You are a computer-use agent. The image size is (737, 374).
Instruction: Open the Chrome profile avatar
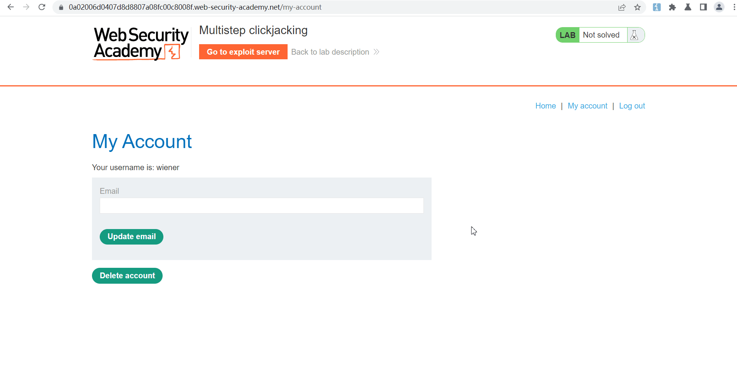point(719,7)
